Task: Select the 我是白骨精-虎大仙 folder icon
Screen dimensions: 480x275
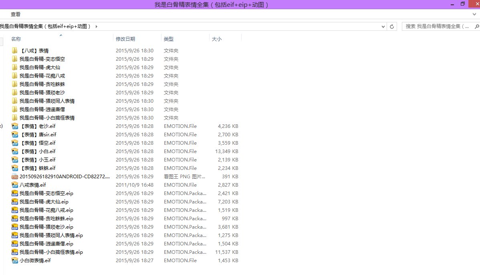Action: [x=15, y=68]
